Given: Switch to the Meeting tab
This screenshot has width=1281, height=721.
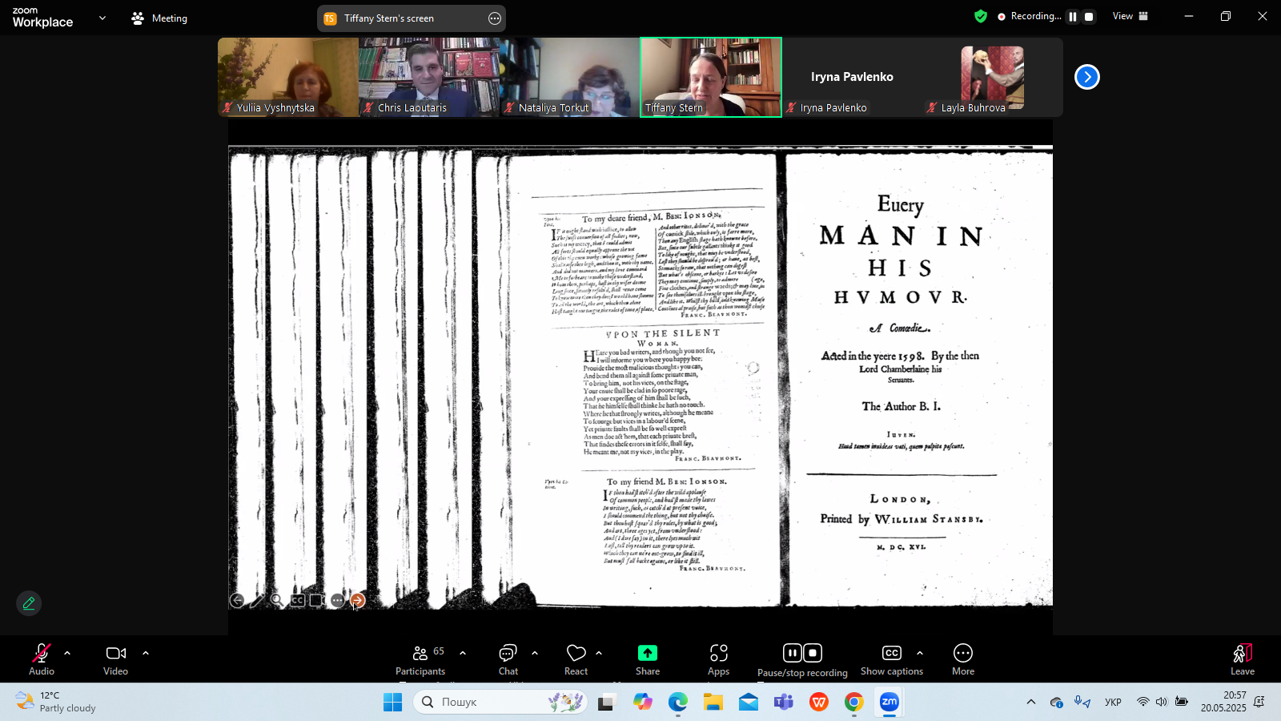Looking at the screenshot, I should coord(159,18).
